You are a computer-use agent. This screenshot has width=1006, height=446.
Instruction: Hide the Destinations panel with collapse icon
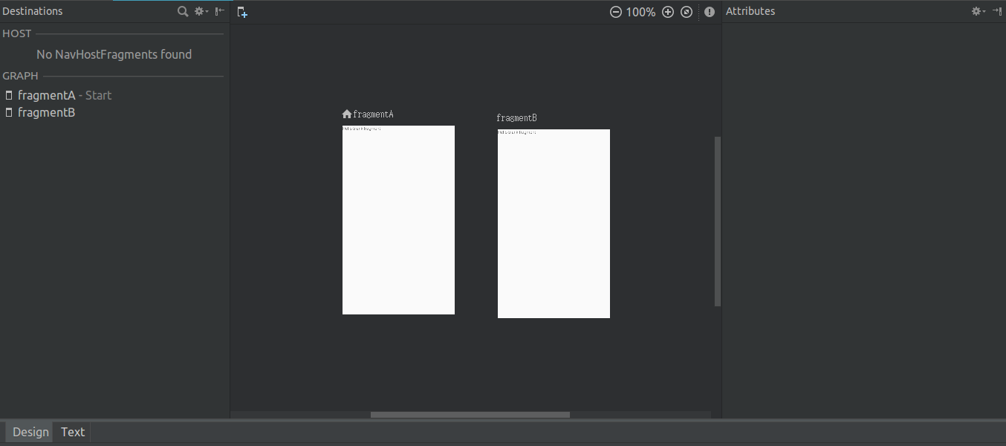click(x=220, y=11)
